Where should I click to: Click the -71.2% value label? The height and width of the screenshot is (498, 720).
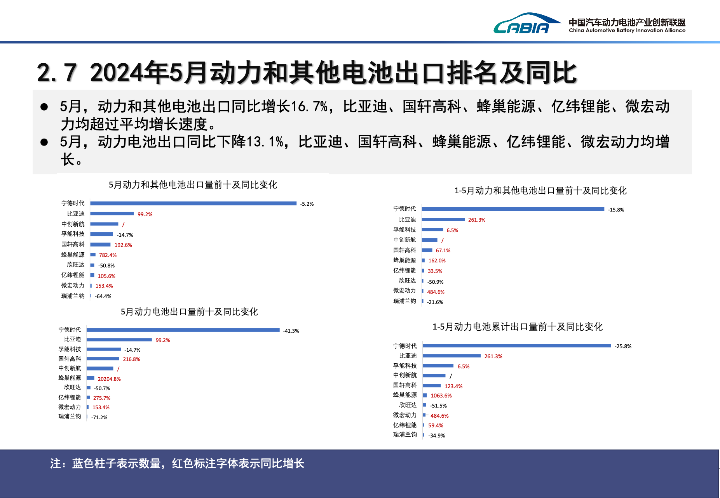(99, 417)
